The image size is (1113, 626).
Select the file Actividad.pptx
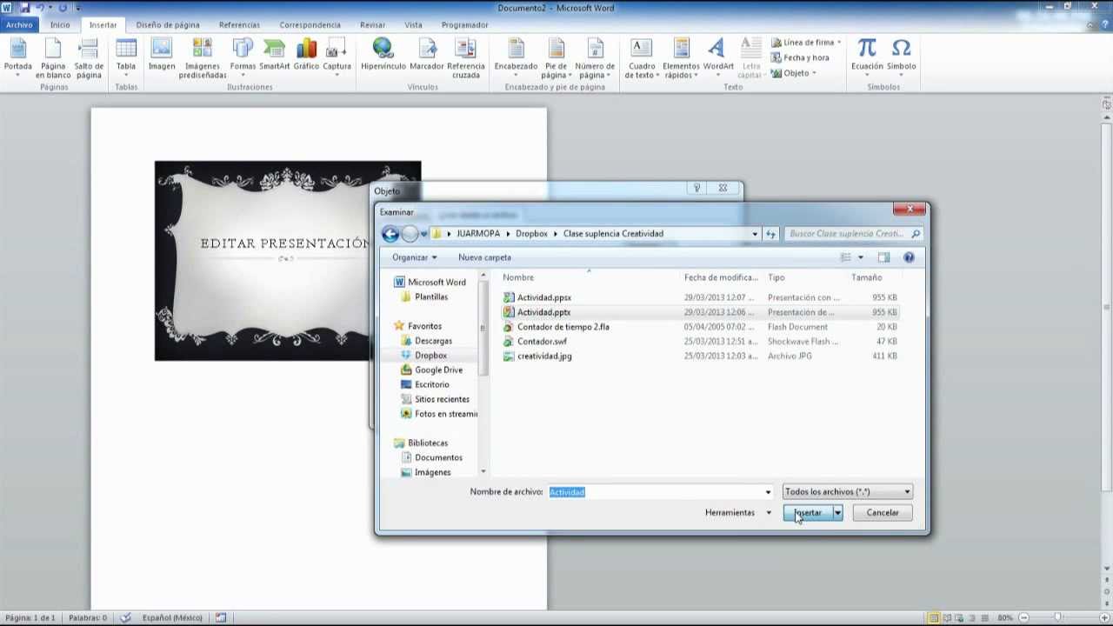coord(544,312)
